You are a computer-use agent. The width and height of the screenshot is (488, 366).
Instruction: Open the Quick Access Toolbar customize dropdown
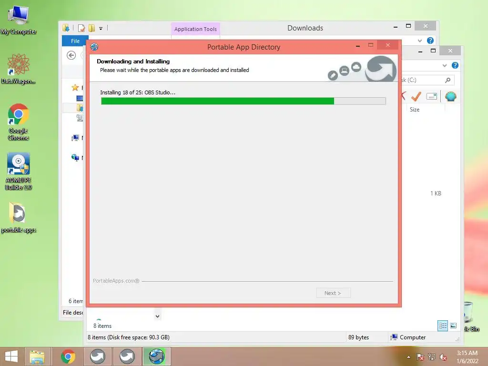(x=101, y=28)
